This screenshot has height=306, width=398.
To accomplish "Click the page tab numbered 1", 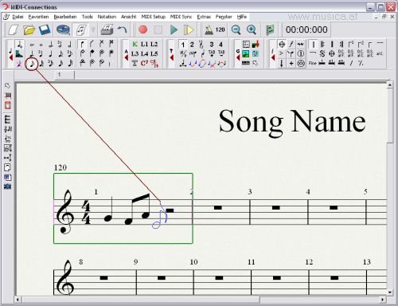I will tap(64, 75).
